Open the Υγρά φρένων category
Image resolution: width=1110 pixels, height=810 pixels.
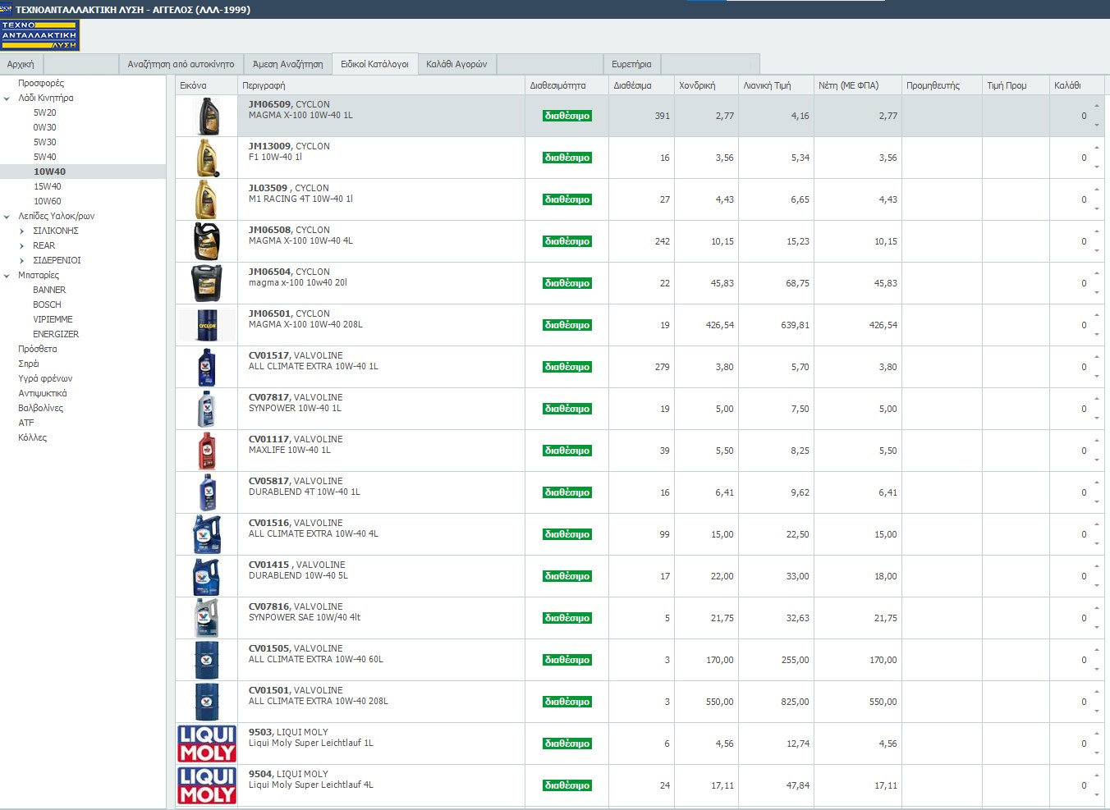[45, 378]
